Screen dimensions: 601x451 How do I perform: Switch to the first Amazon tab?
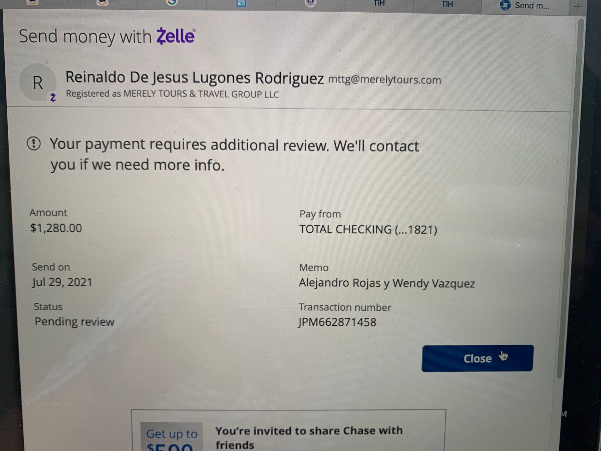coord(33,2)
